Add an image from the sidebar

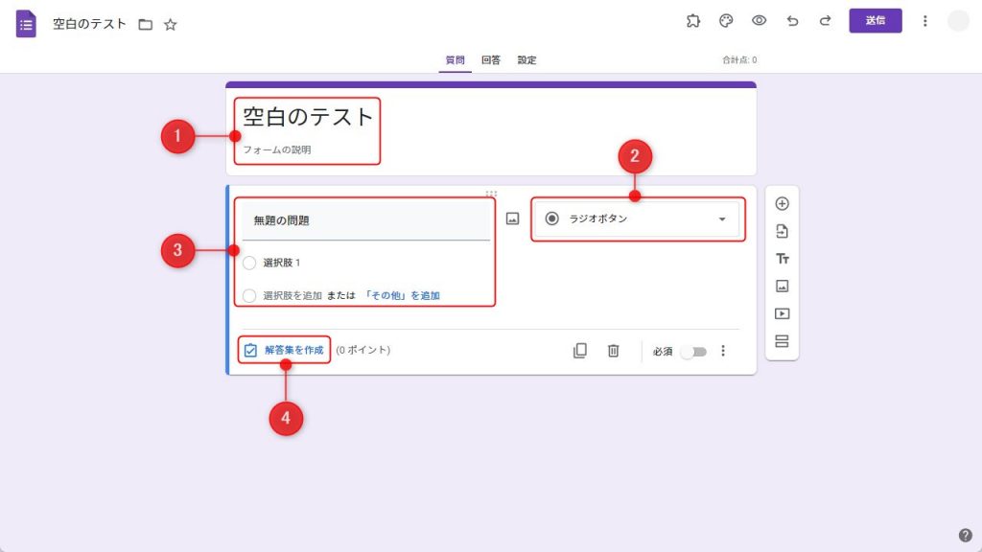pyautogui.click(x=782, y=286)
